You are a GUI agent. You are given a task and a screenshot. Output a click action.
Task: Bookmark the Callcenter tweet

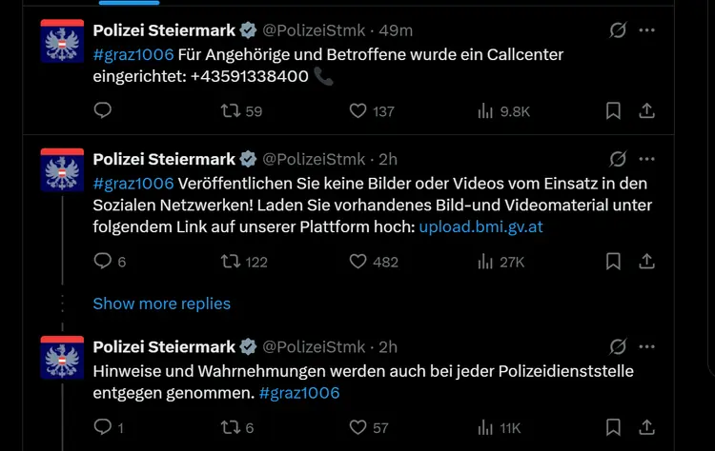[x=613, y=110]
